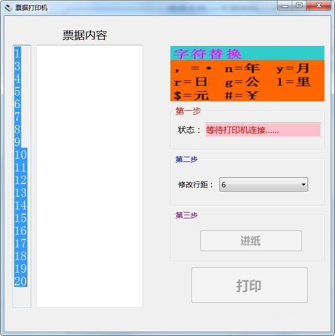The height and width of the screenshot is (336, 335).
Task: Minimize the 票据打印机 window
Action: click(x=285, y=6)
